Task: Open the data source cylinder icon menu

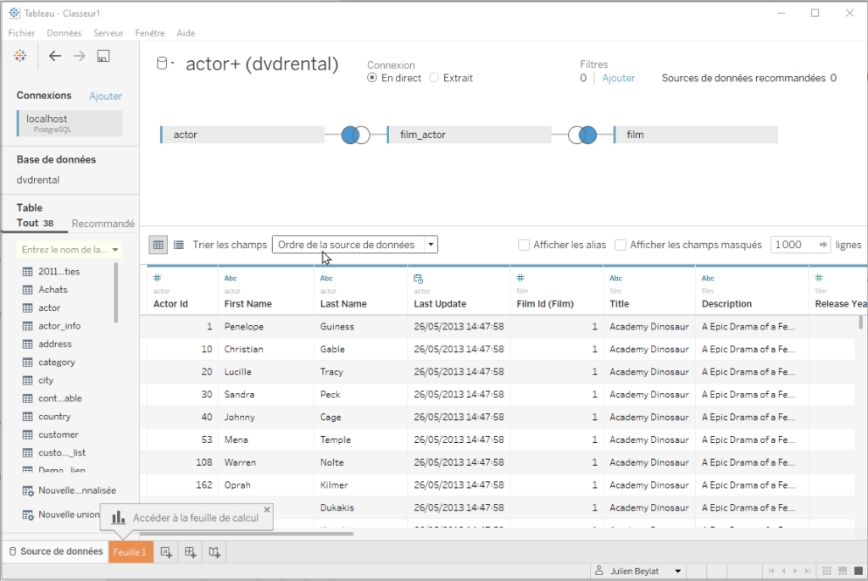Action: (164, 64)
